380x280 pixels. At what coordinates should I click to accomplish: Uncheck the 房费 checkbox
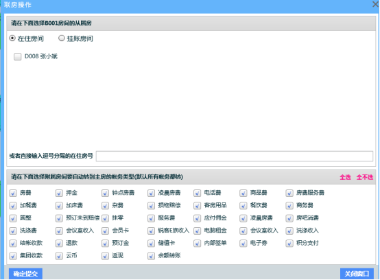13,194
